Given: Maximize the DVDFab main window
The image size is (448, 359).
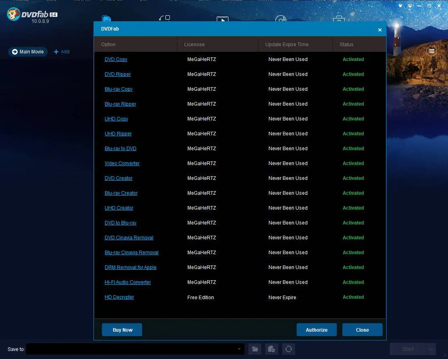Looking at the screenshot, I should 429,6.
